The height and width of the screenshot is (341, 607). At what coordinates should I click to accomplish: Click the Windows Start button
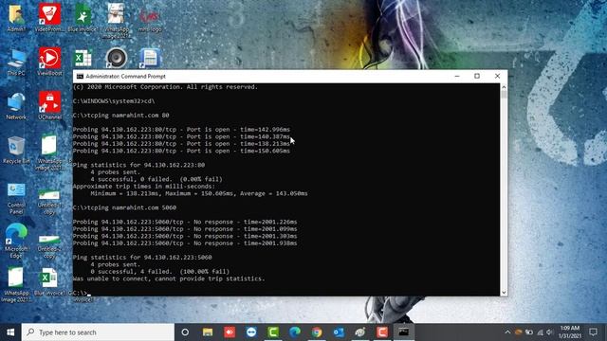tap(10, 332)
